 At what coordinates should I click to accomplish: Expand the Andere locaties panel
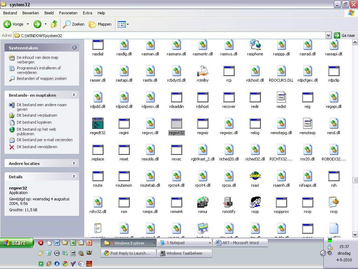tap(74, 163)
